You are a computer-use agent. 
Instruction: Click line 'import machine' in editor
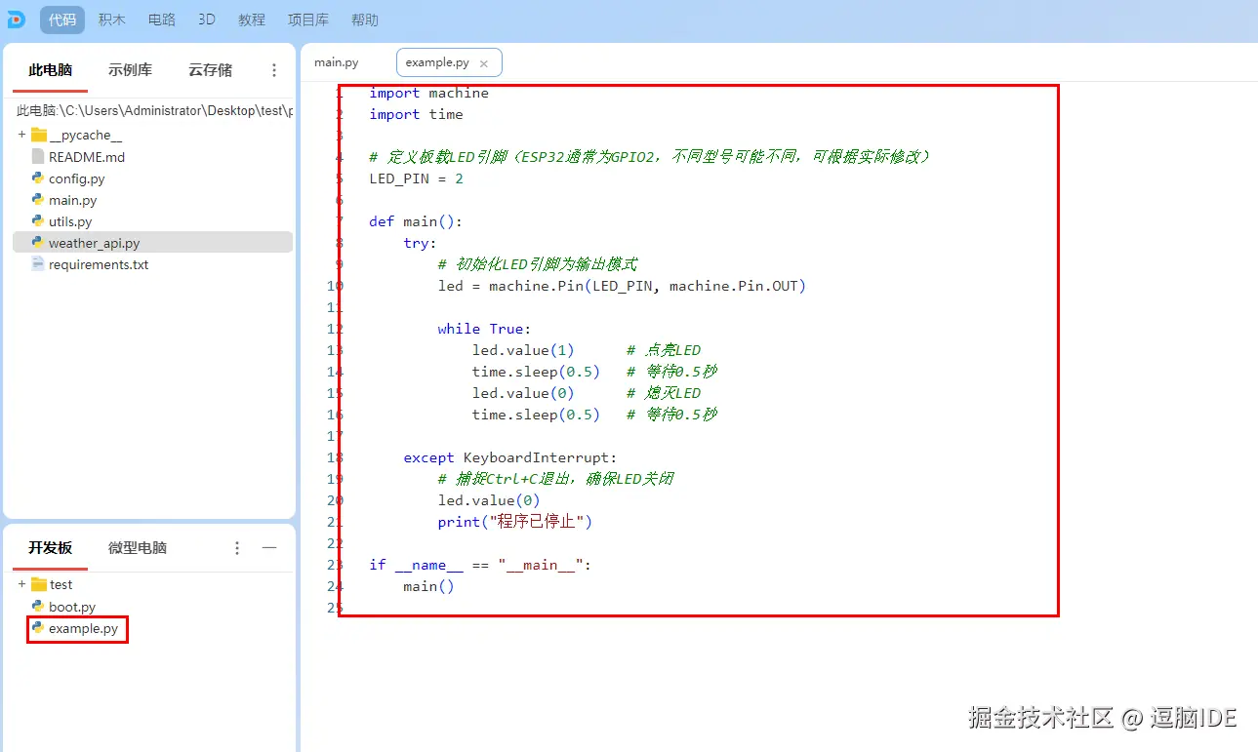(x=429, y=93)
